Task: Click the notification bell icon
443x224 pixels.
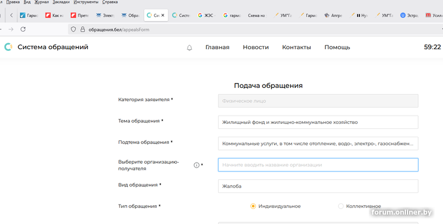Action: coord(189,48)
